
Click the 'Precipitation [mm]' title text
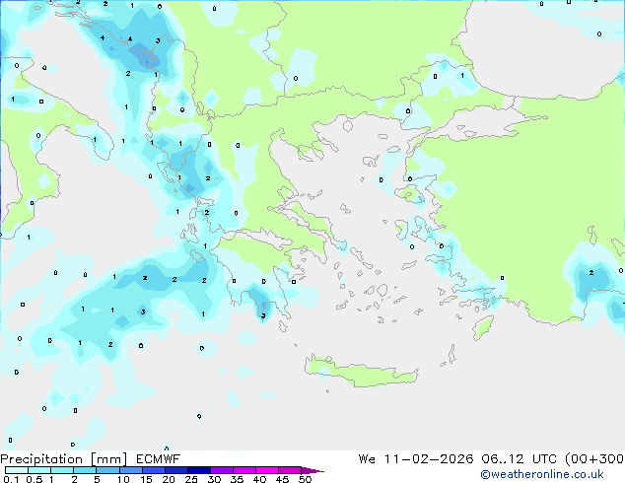click(64, 459)
